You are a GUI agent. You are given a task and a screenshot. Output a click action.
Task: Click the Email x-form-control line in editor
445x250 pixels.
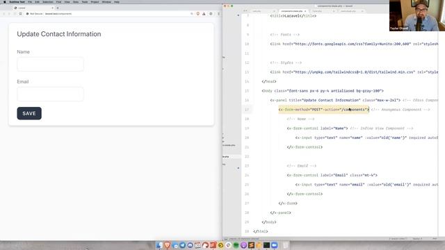(332, 175)
